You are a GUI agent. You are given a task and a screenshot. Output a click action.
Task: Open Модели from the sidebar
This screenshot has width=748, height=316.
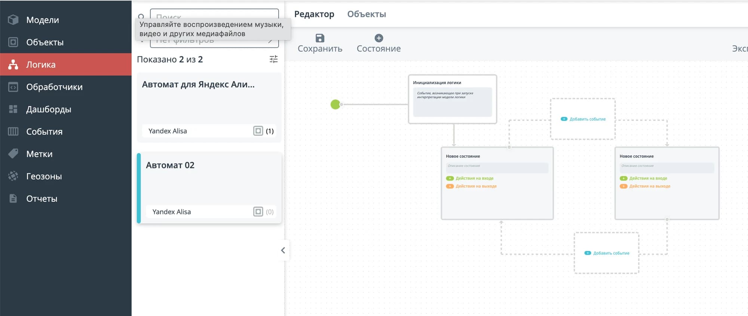42,20
